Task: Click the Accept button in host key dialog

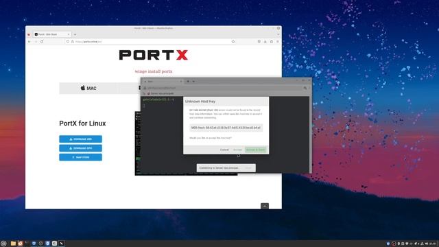Action: coord(237,150)
